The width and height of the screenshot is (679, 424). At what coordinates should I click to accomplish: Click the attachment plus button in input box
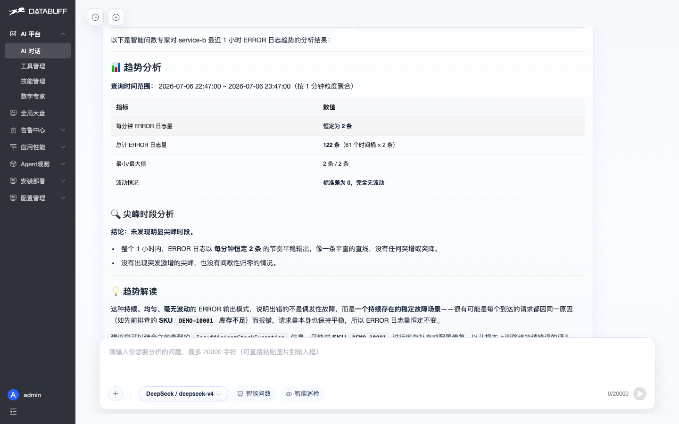point(116,394)
